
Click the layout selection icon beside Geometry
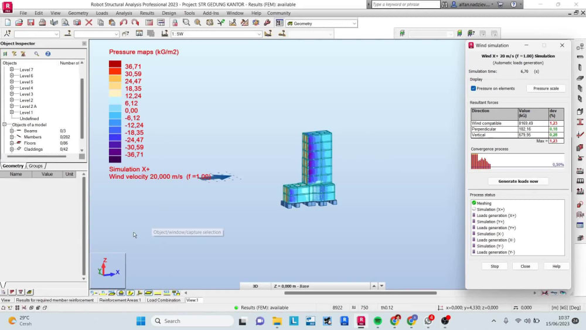point(279,23)
